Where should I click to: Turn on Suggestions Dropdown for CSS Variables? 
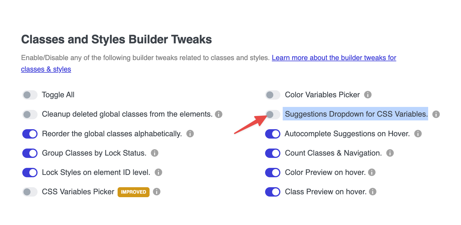[273, 114]
